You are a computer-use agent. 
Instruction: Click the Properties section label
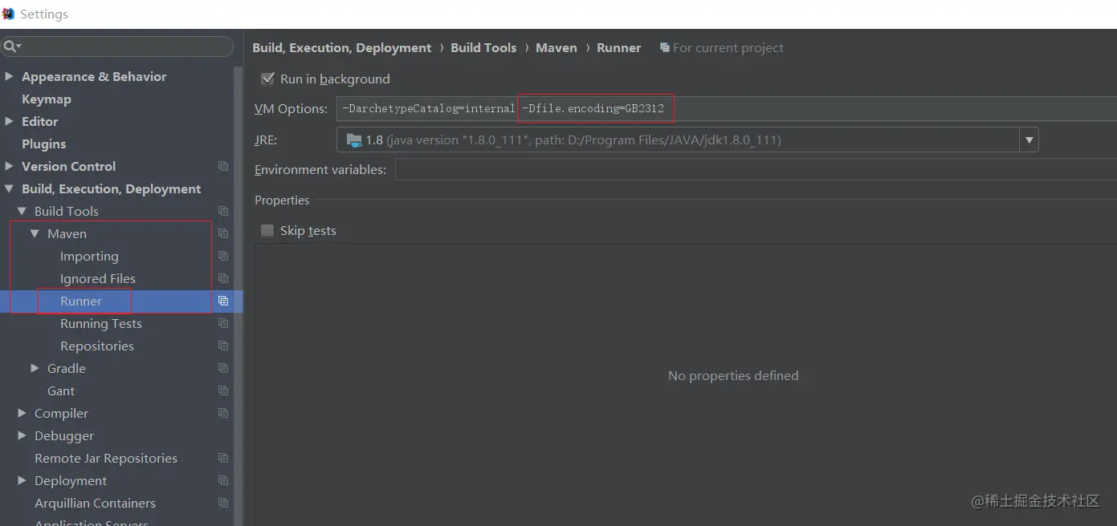coord(282,200)
